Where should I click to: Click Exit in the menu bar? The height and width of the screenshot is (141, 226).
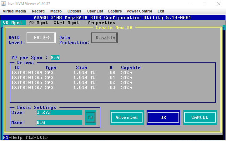[161, 11]
